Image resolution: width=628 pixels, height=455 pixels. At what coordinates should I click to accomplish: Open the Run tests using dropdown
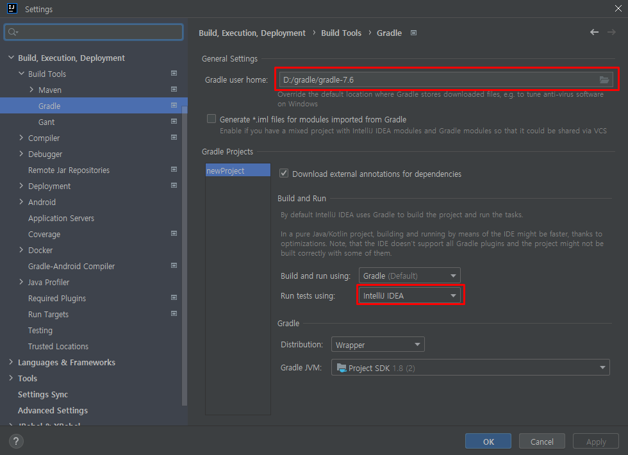point(409,295)
